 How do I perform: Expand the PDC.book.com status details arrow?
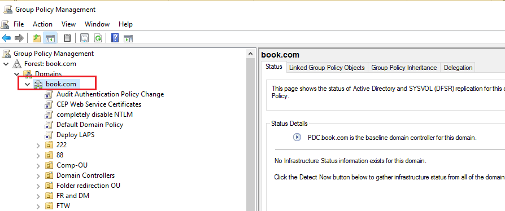(297, 137)
